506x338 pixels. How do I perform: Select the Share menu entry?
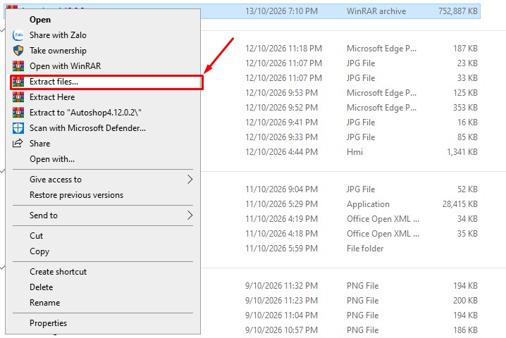coord(39,144)
